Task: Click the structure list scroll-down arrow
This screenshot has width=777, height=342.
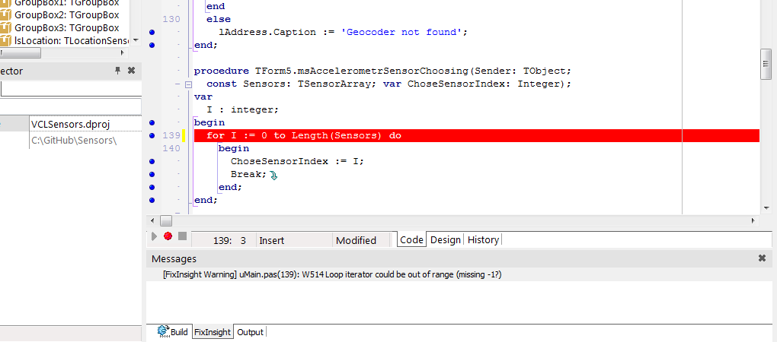Action: point(136,40)
